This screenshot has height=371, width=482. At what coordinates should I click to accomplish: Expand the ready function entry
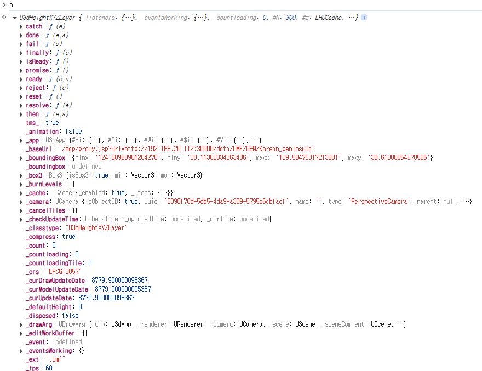tap(21, 79)
